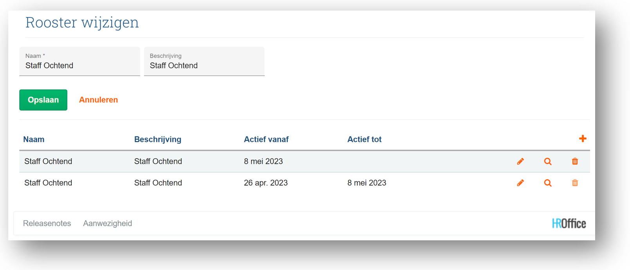Select the 8 mei 2023 Actief tot cell
Image resolution: width=630 pixels, height=270 pixels.
(x=366, y=183)
